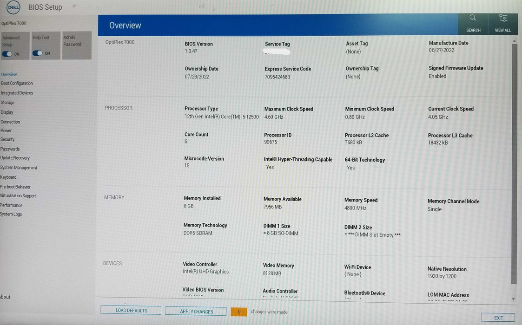Click Current Clock Speed 4.05 GHz
This screenshot has width=522, height=325.
point(438,117)
